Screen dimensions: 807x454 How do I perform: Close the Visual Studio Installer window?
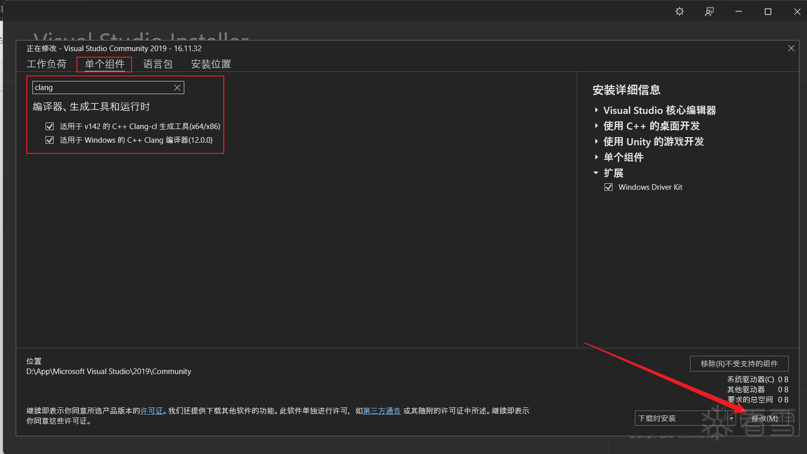(x=797, y=12)
